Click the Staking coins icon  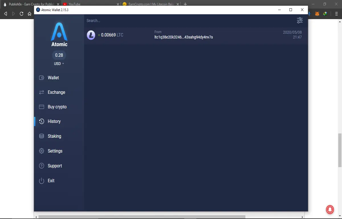tap(42, 136)
